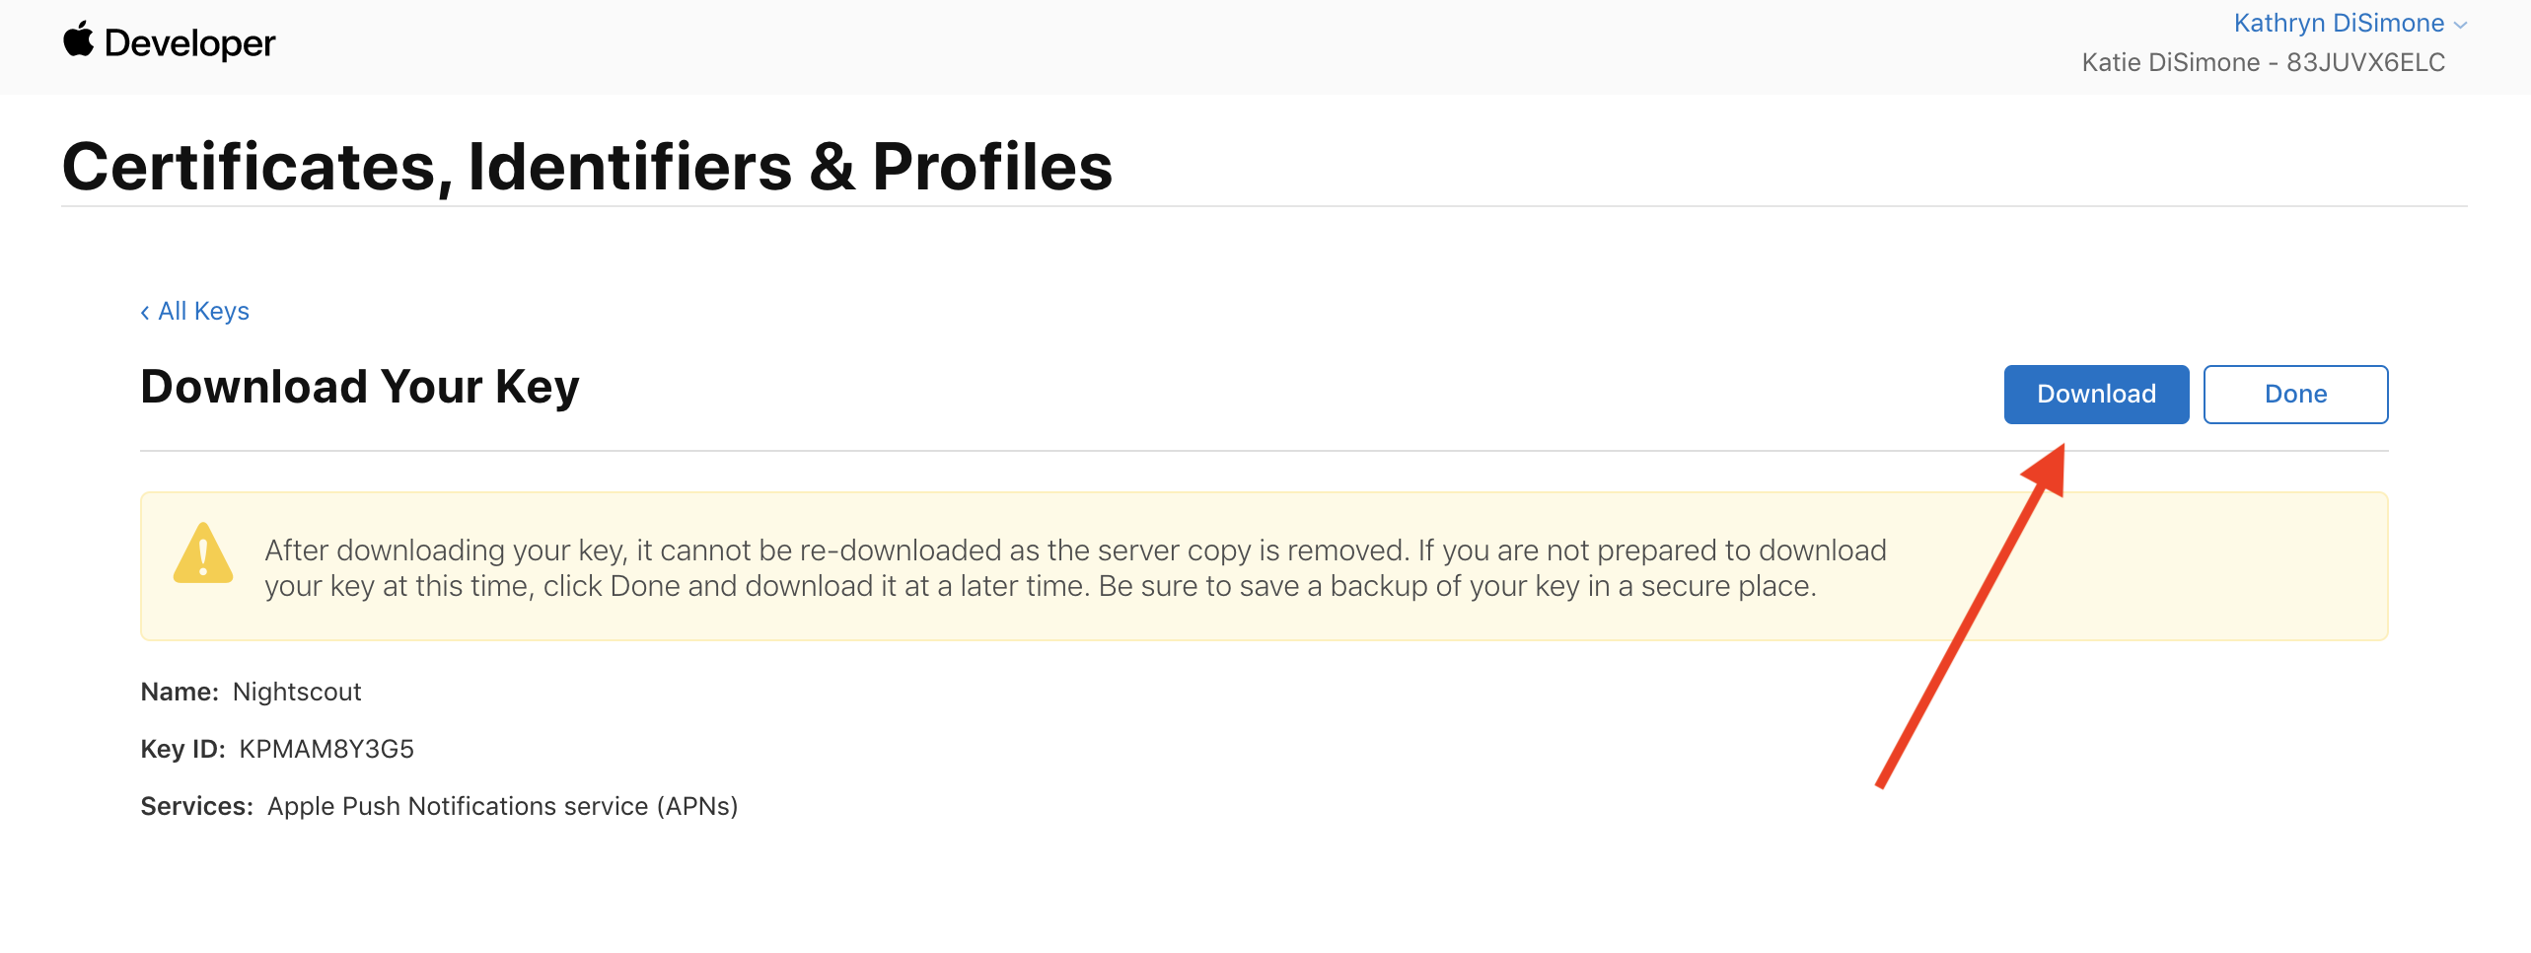Click the back chevron before All Keys
This screenshot has height=953, width=2531.
(x=145, y=313)
